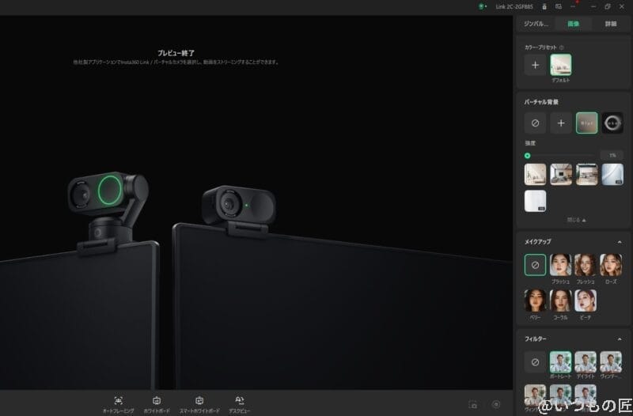Toggle スマートホワイトボード mode

tap(199, 405)
